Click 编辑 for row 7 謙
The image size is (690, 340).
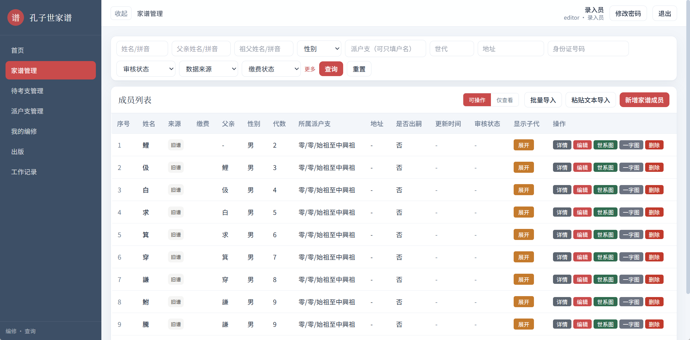coord(582,280)
